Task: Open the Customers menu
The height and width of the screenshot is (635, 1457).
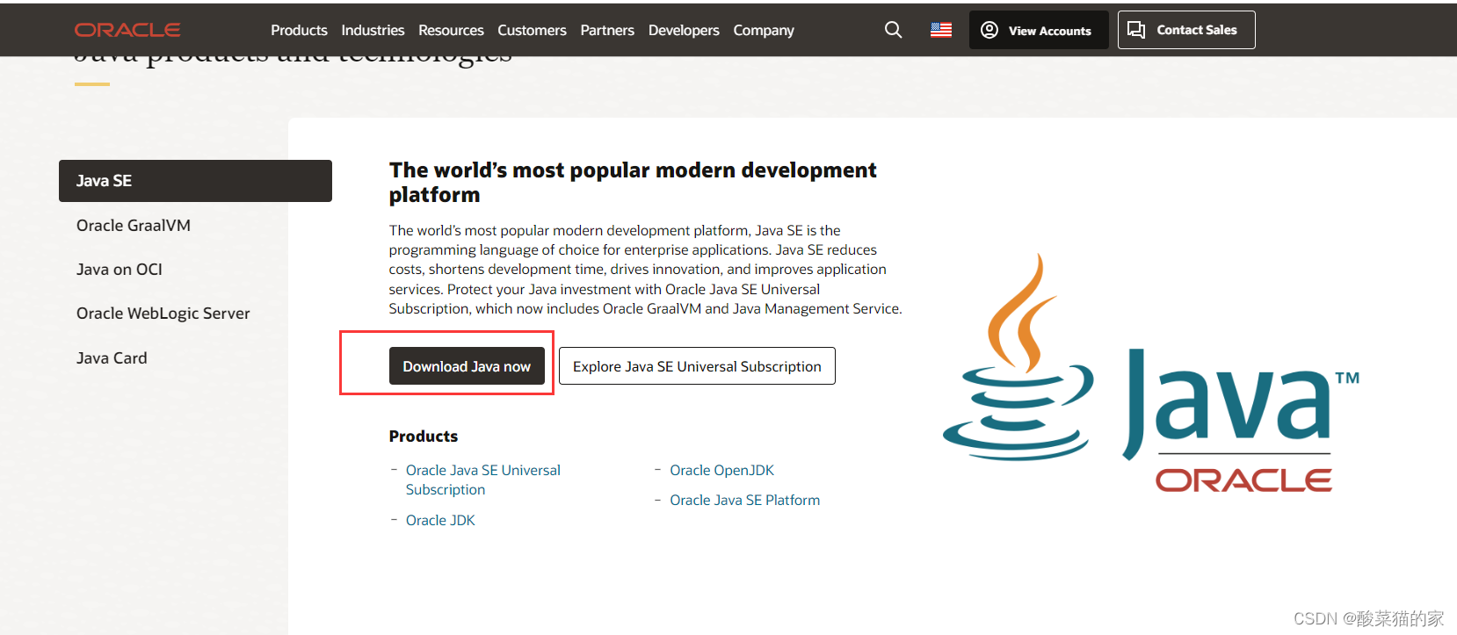Action: 532,30
